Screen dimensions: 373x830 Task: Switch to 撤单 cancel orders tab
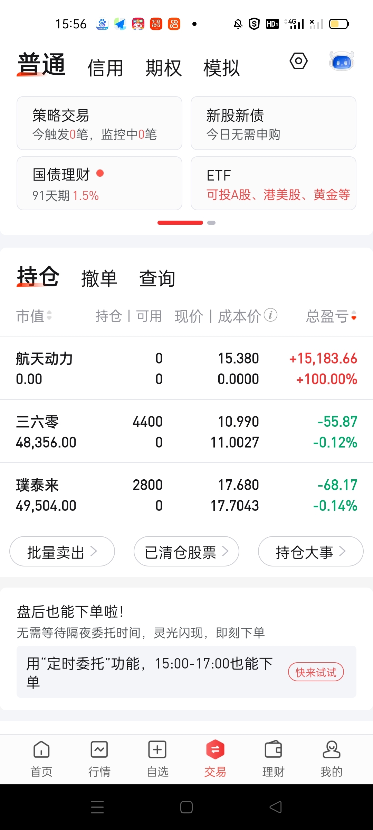99,278
